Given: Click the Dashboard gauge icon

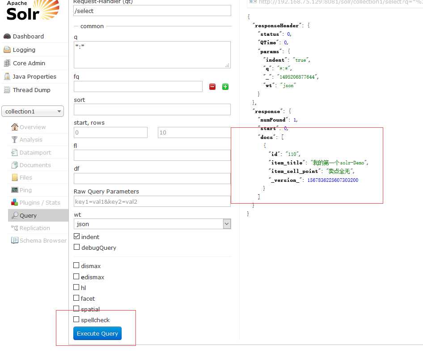Looking at the screenshot, I should click(7, 36).
